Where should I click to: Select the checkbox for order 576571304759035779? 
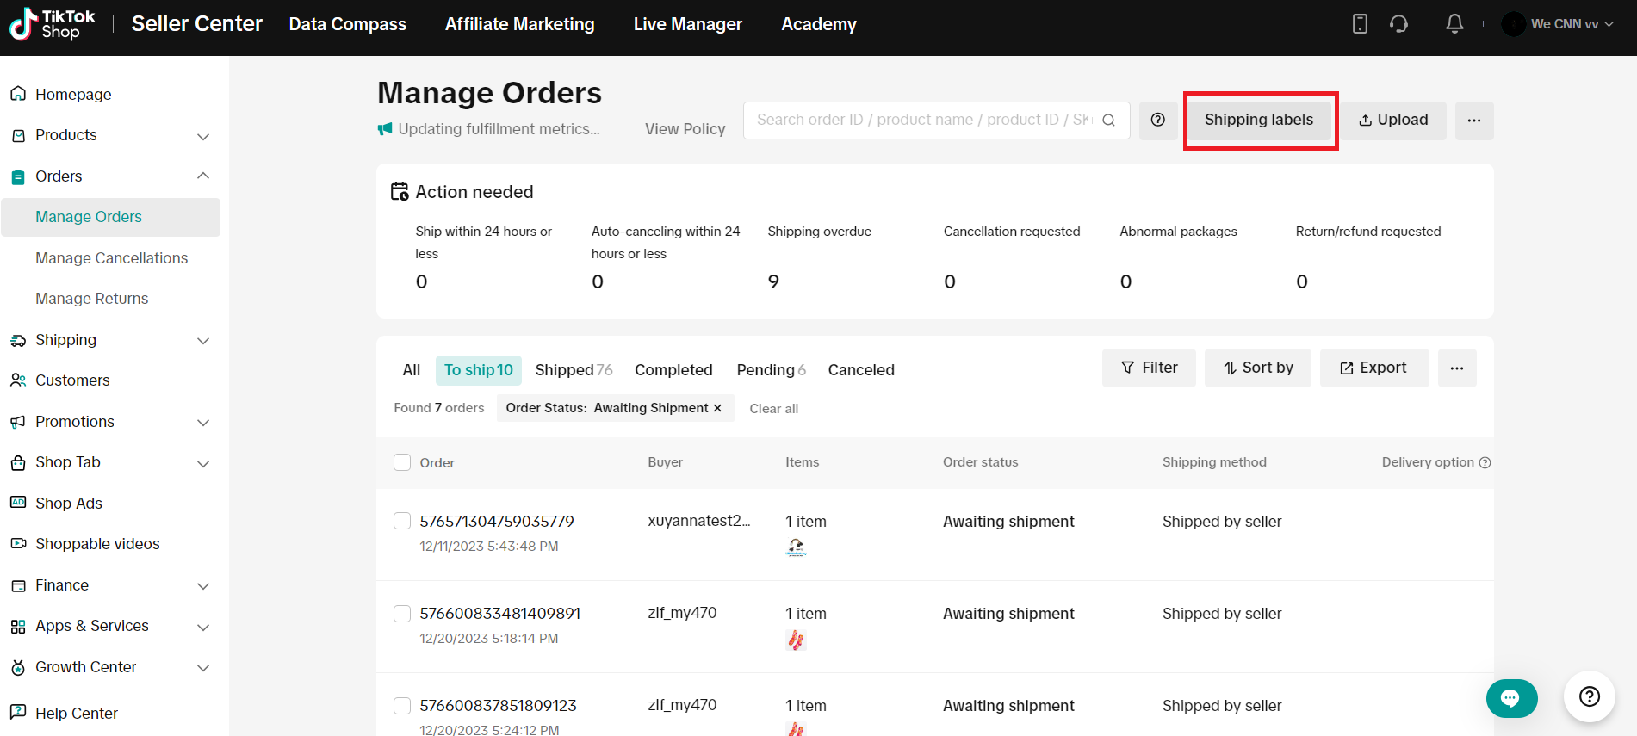click(x=402, y=521)
